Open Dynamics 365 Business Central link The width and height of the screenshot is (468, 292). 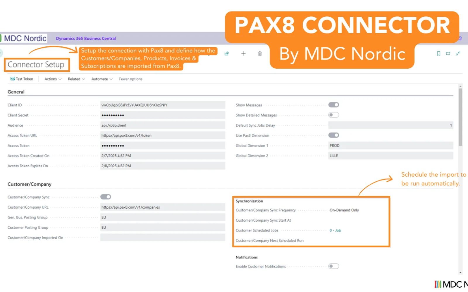click(x=86, y=38)
